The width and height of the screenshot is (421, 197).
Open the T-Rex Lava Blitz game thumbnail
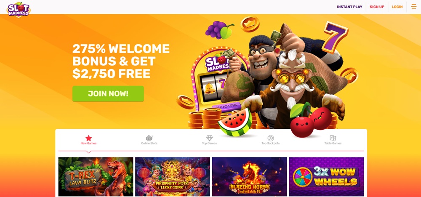(96, 177)
